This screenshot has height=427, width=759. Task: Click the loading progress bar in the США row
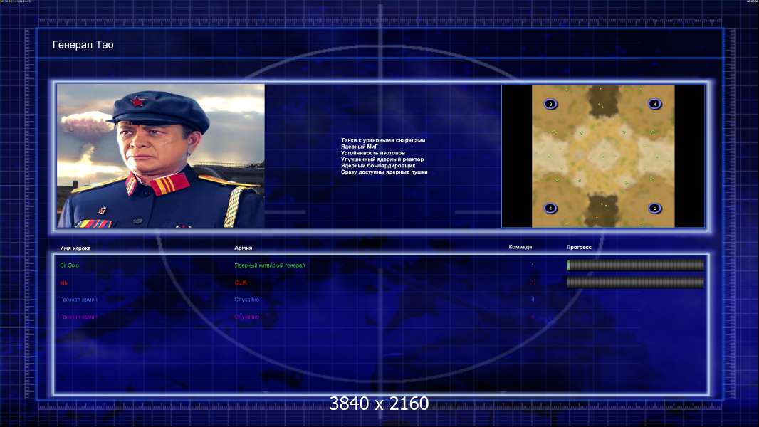636,283
